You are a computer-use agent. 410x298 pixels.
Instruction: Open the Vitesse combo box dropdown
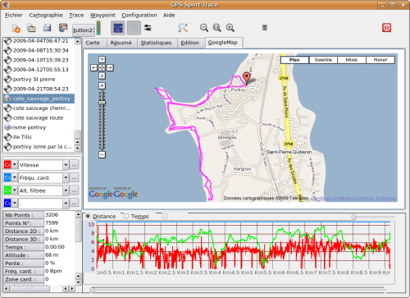click(66, 165)
